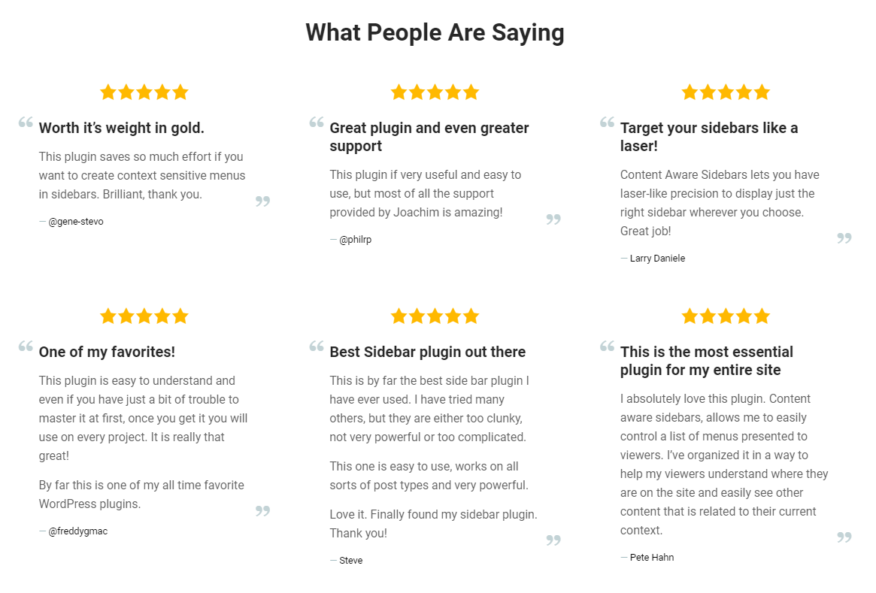876x593 pixels.
Task: Click the reviewer name Larry Daniele
Action: [657, 259]
